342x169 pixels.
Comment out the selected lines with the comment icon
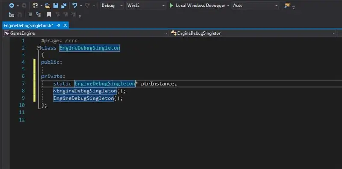tap(30, 15)
